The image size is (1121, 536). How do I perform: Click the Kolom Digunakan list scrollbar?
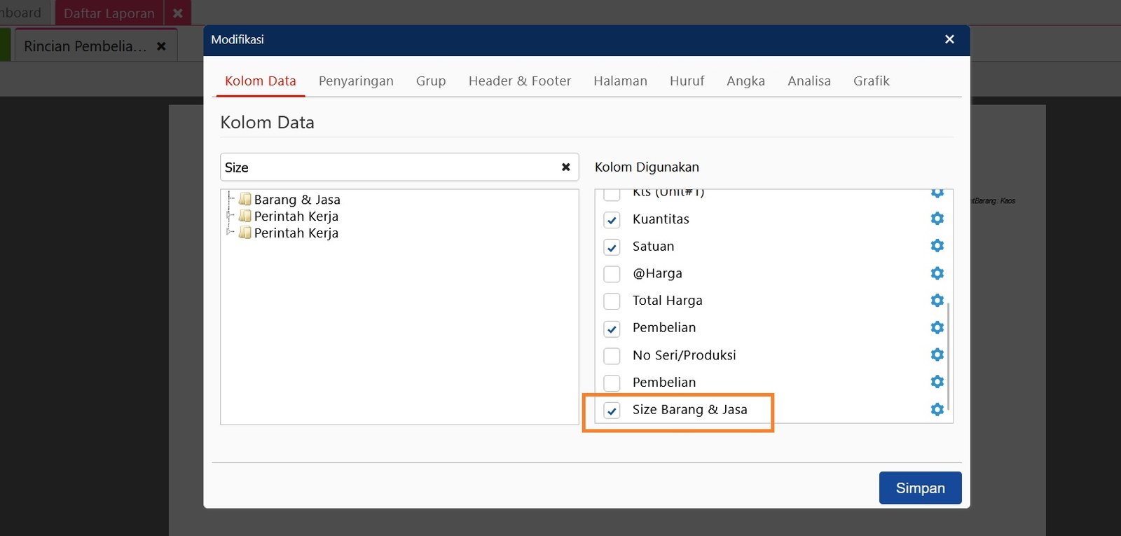point(948,357)
